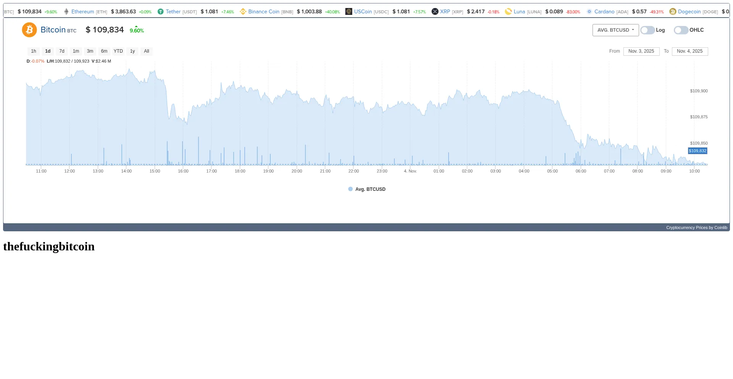Click the USCoin icon in ticker

click(x=349, y=12)
